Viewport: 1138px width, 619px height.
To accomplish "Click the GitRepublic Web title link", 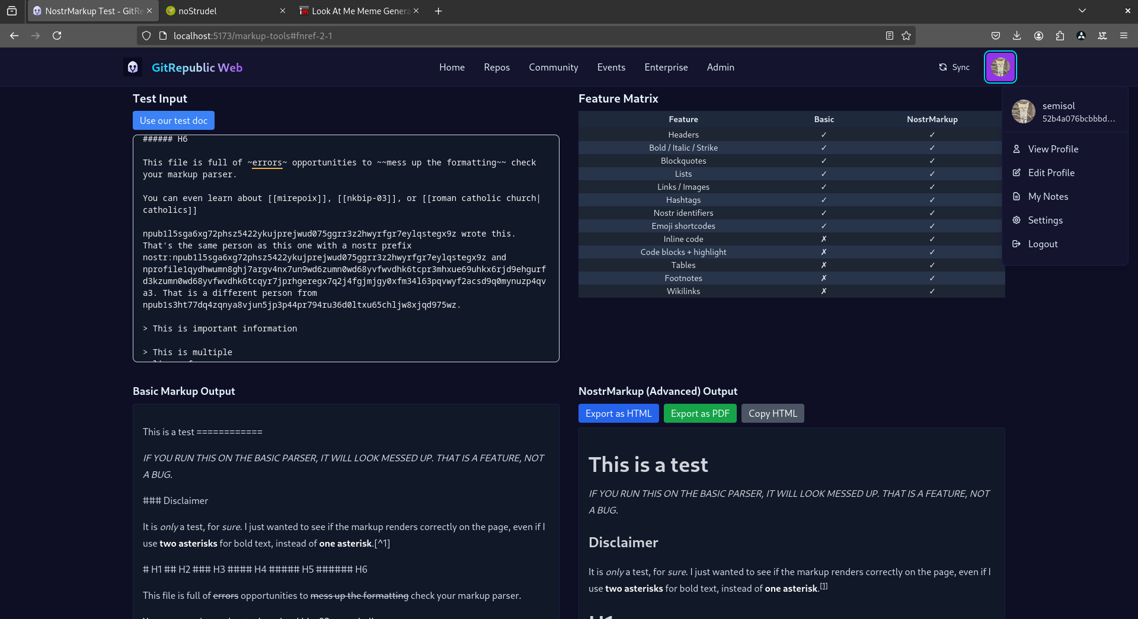I will (197, 68).
